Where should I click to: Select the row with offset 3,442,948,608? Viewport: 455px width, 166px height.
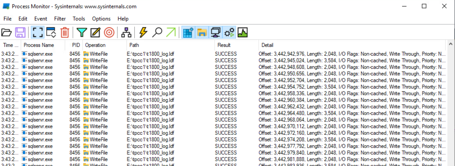click(223, 67)
